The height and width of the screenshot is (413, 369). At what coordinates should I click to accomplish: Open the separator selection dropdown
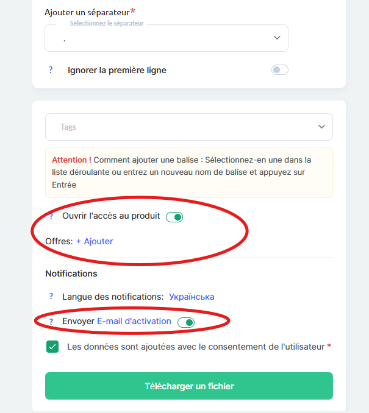coord(166,38)
